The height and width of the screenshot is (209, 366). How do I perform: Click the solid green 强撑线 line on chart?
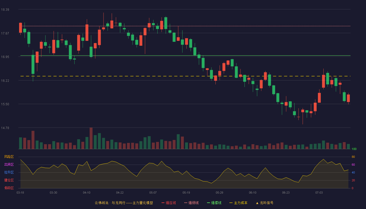(185, 55)
